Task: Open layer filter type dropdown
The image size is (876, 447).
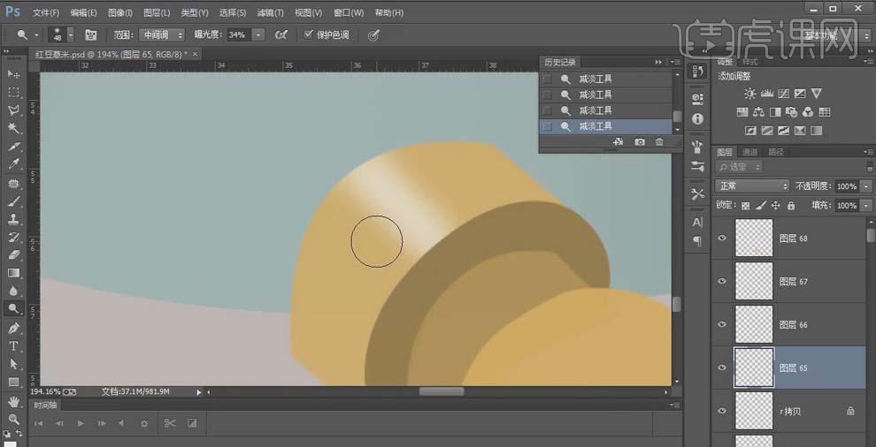Action: coord(739,167)
